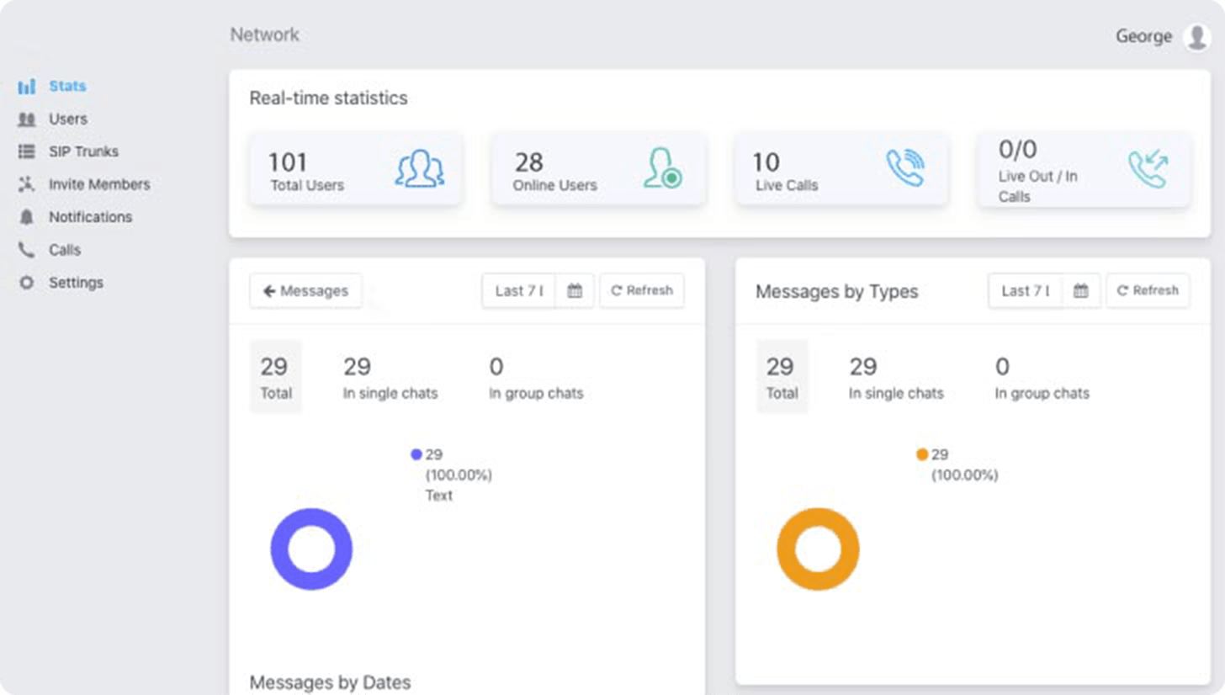The height and width of the screenshot is (695, 1225).
Task: Click the purple Text legend dot
Action: [x=416, y=454]
